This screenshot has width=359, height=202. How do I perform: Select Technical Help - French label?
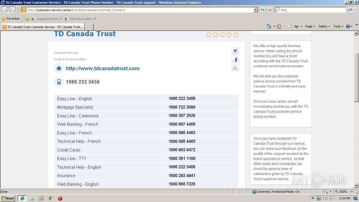click(79, 141)
